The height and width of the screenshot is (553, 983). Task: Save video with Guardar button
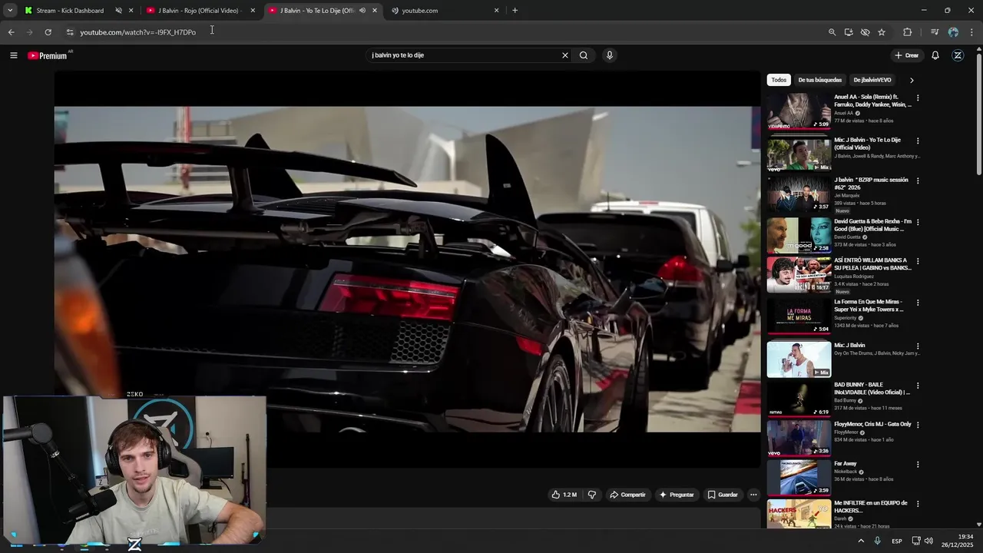(x=723, y=495)
